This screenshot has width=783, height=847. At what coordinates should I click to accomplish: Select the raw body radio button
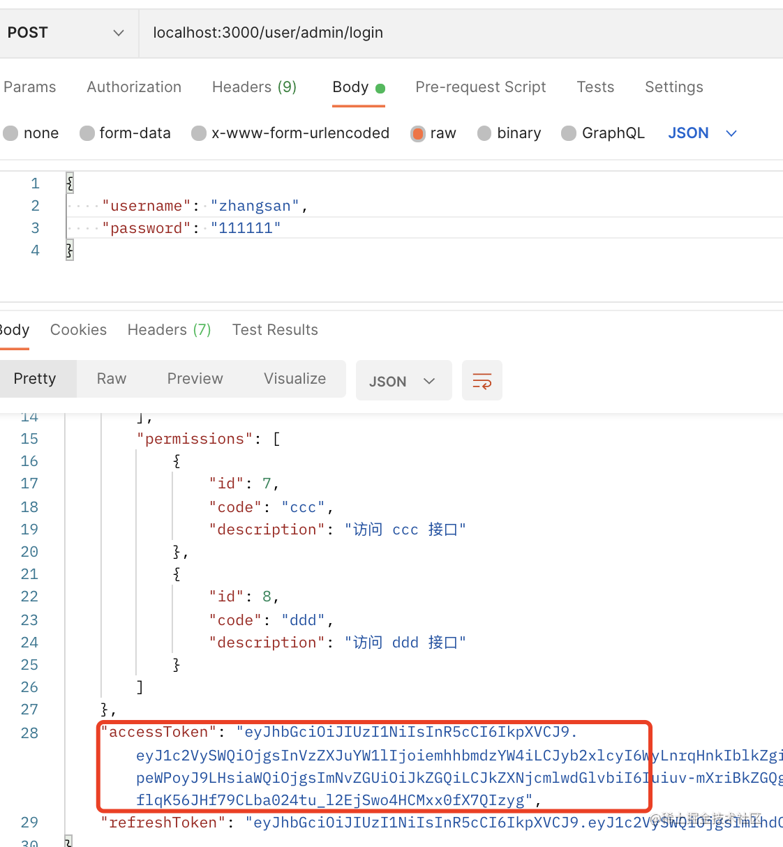[418, 133]
